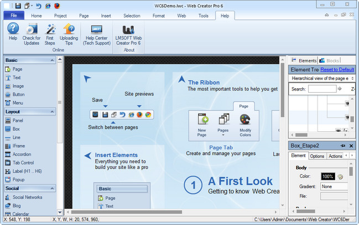Show next properties tabs arrow
The image size is (359, 225).
tap(352, 156)
